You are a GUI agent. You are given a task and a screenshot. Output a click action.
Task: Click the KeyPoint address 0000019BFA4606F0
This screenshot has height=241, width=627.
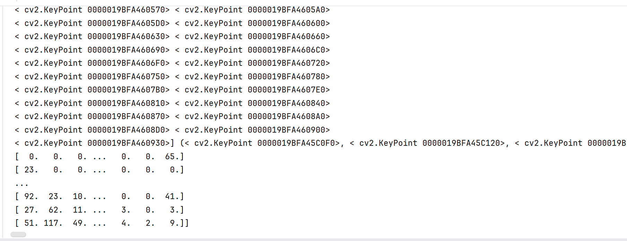126,63
